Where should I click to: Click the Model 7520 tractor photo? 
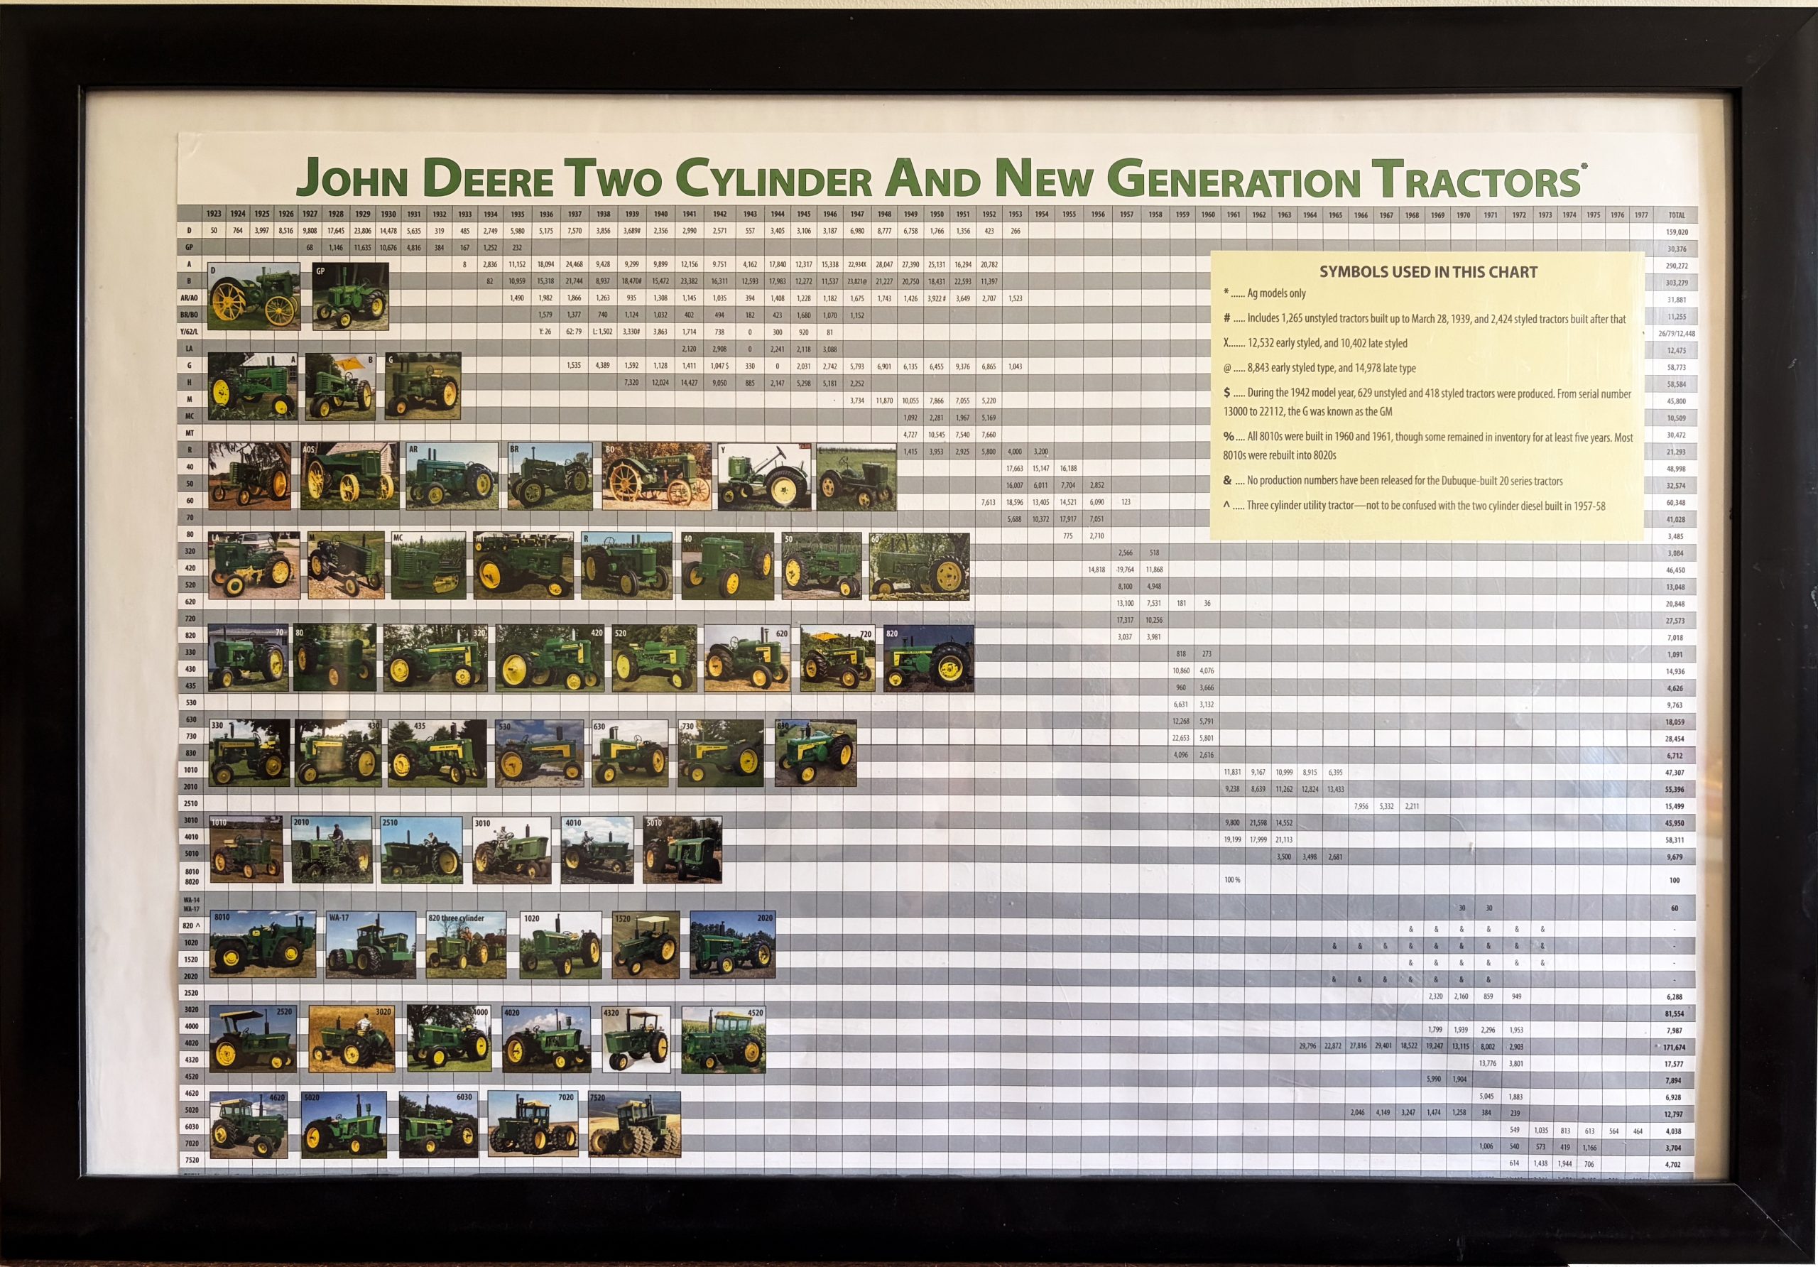click(x=634, y=1124)
